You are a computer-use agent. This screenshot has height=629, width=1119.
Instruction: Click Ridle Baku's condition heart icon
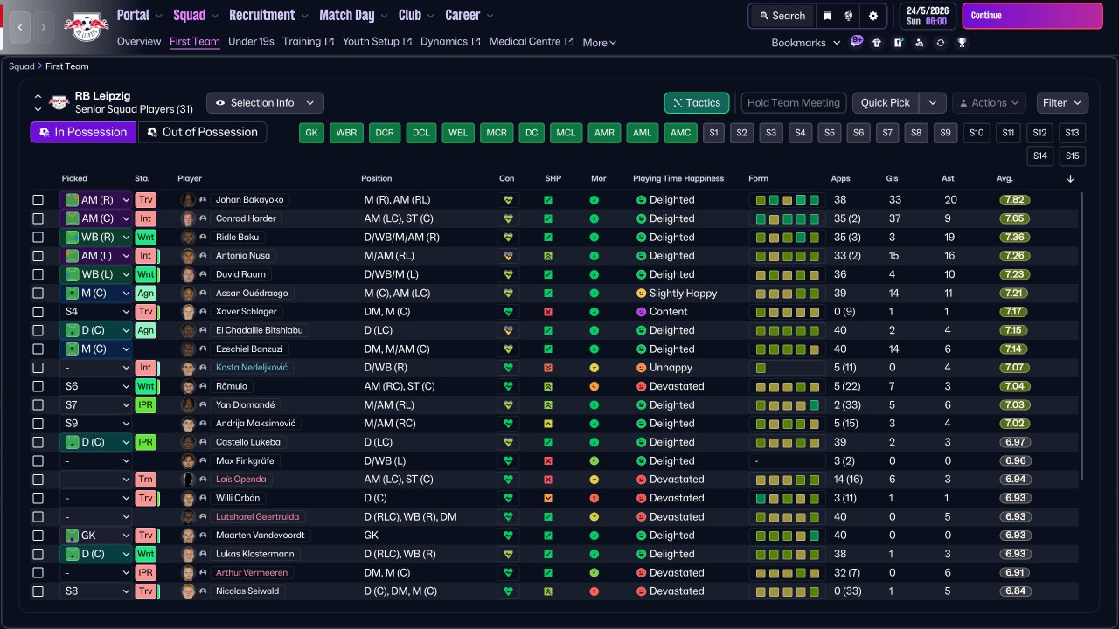(508, 238)
